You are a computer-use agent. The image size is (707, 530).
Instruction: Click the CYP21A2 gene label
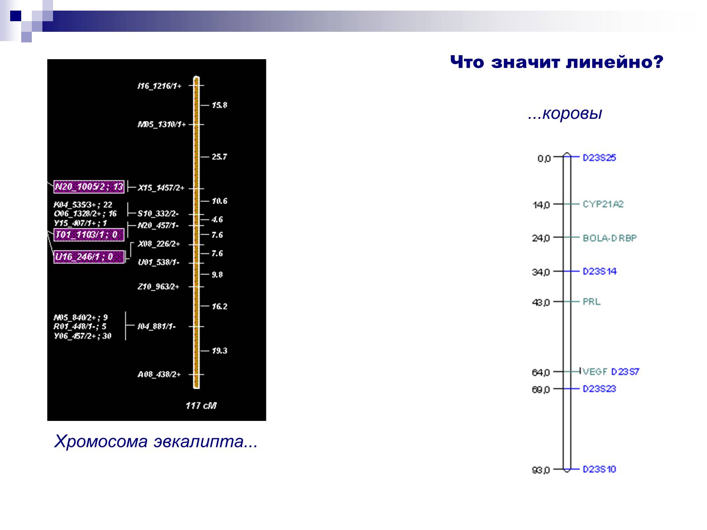click(603, 204)
